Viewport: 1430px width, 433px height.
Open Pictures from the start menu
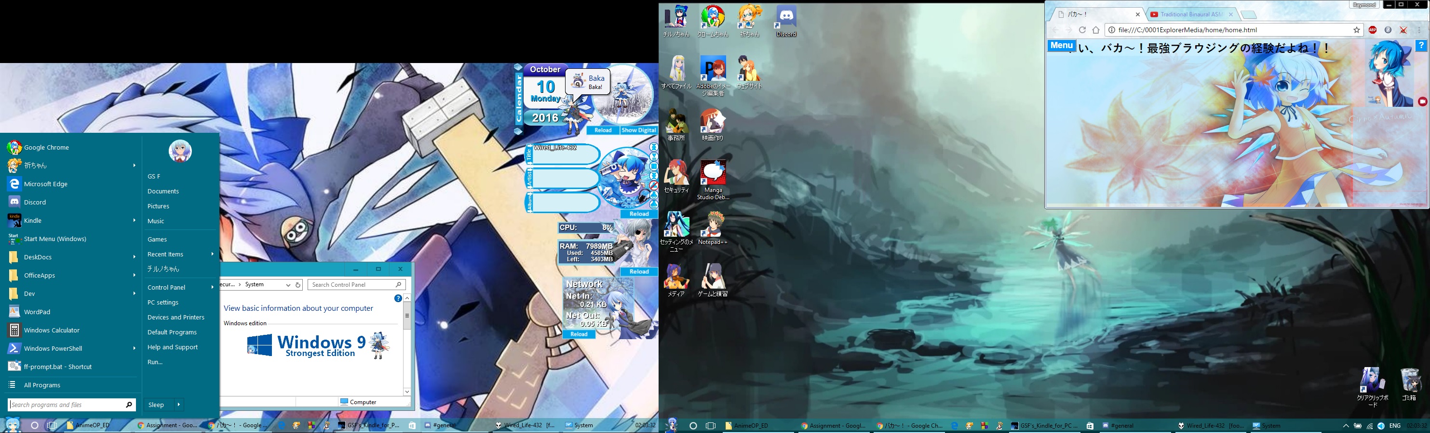coord(158,206)
